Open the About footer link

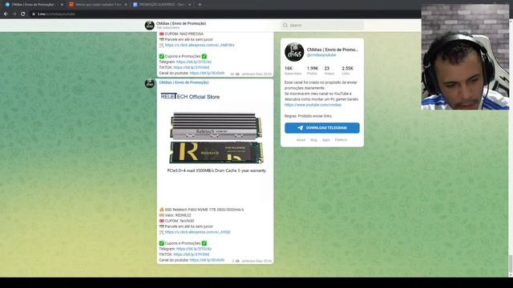301,140
